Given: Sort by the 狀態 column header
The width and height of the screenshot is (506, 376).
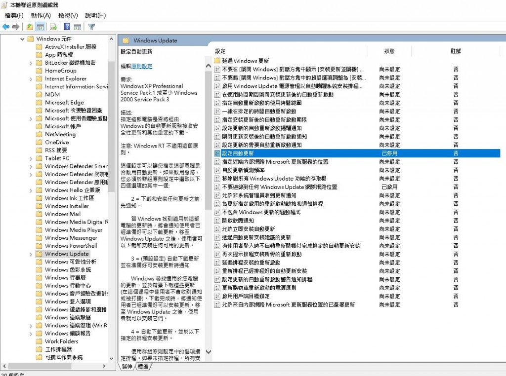Looking at the screenshot, I should tap(389, 51).
